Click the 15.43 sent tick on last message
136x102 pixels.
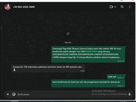(x=123, y=86)
